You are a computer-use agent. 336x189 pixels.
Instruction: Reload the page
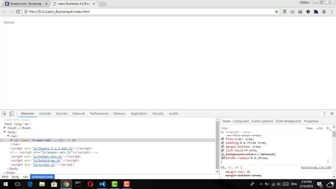click(18, 12)
